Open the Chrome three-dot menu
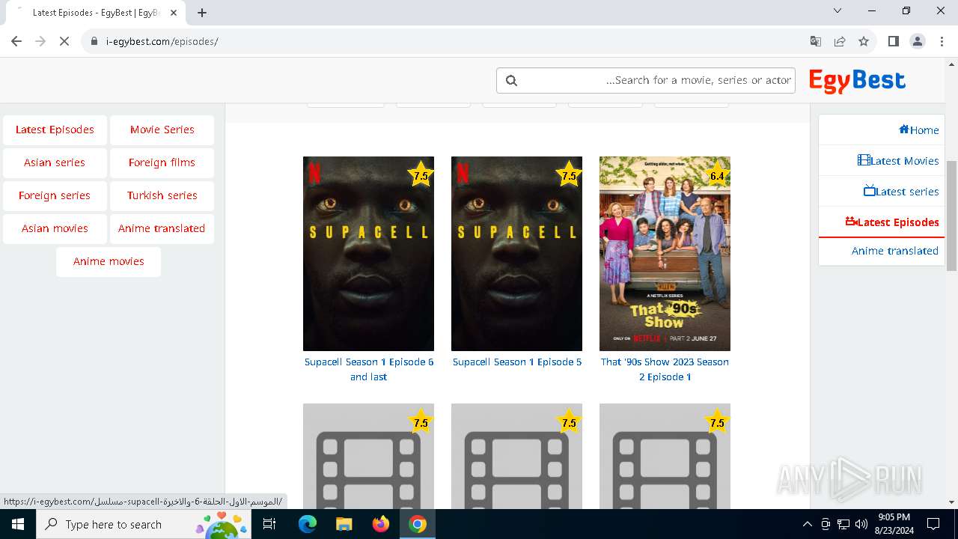This screenshot has height=539, width=958. pyautogui.click(x=942, y=41)
